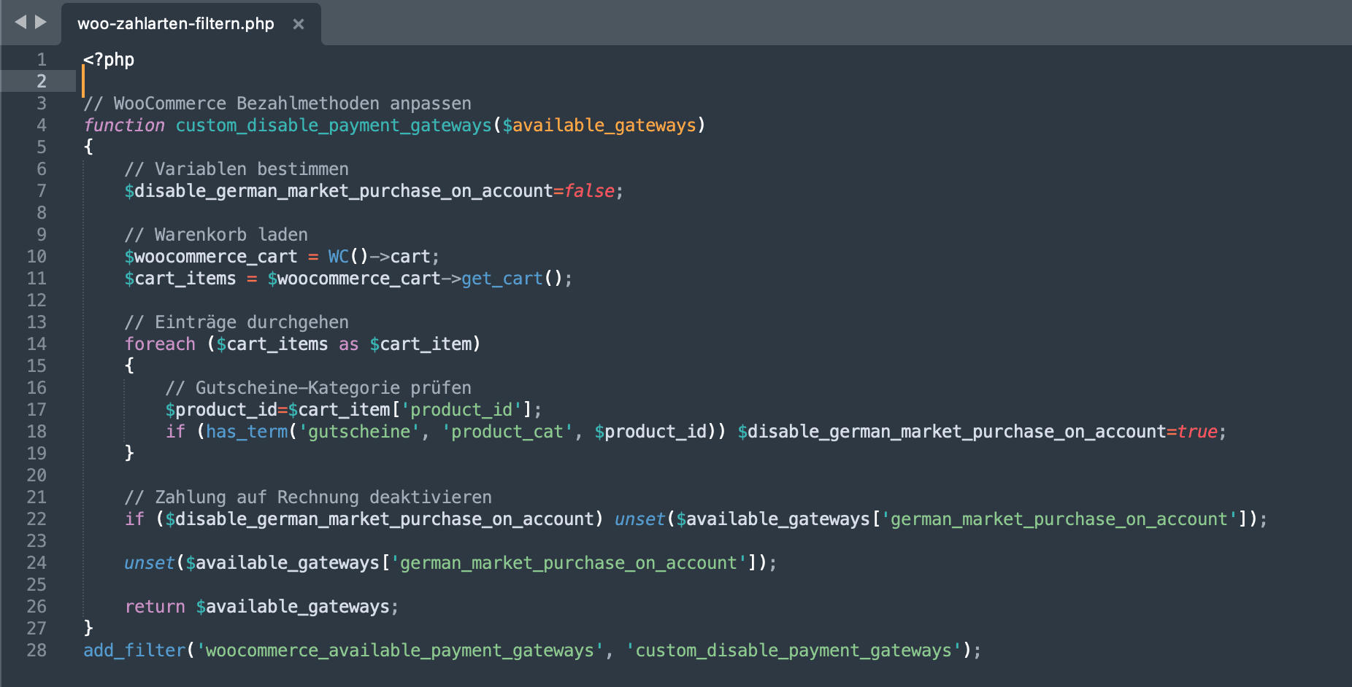Image resolution: width=1352 pixels, height=687 pixels.
Task: Click the 'german_market_purchase_on_account' string on line 24
Action: [x=569, y=563]
